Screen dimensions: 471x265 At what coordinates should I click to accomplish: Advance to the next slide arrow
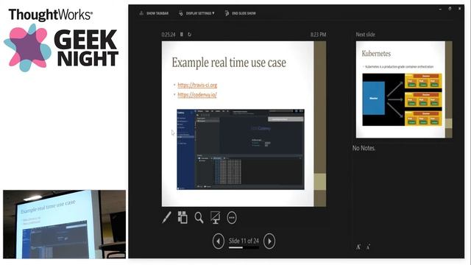[x=269, y=241]
